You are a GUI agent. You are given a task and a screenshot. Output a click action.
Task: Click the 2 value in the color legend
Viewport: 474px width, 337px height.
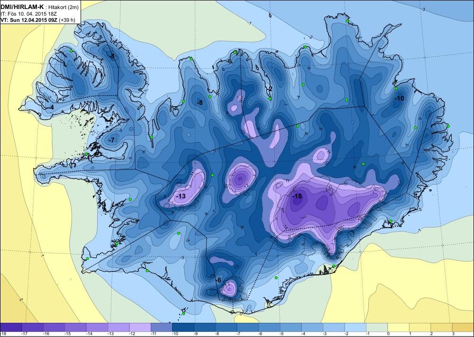(x=432, y=334)
